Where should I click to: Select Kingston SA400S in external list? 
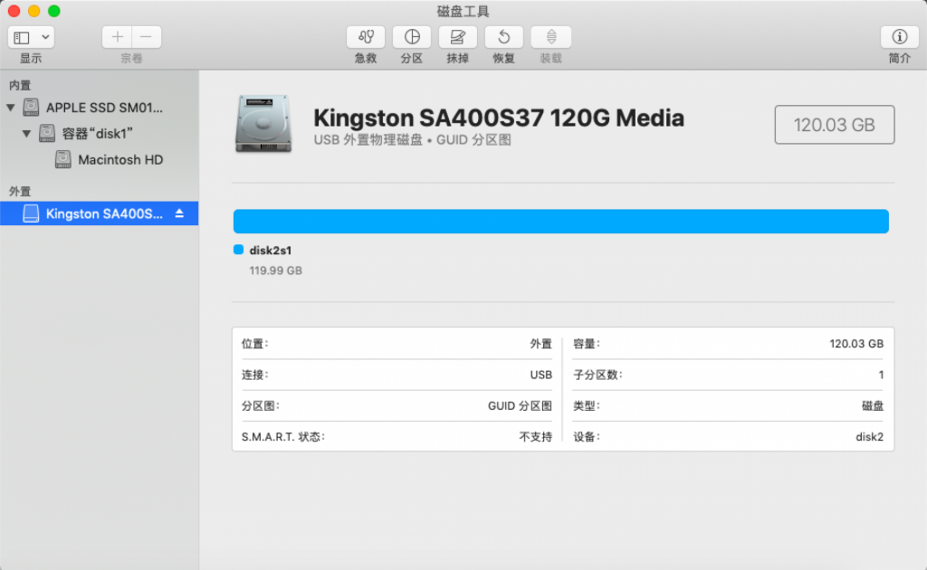pyautogui.click(x=104, y=214)
